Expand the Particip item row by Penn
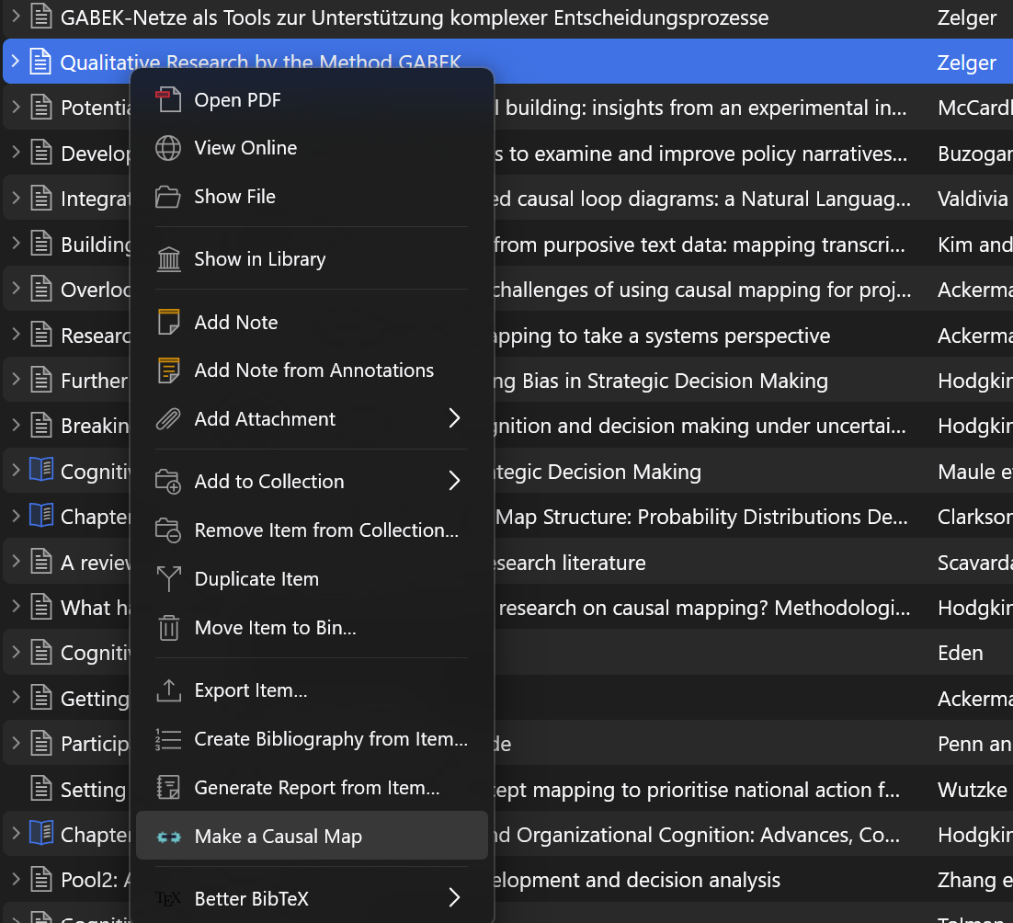Viewport: 1013px width, 923px height. (x=16, y=742)
